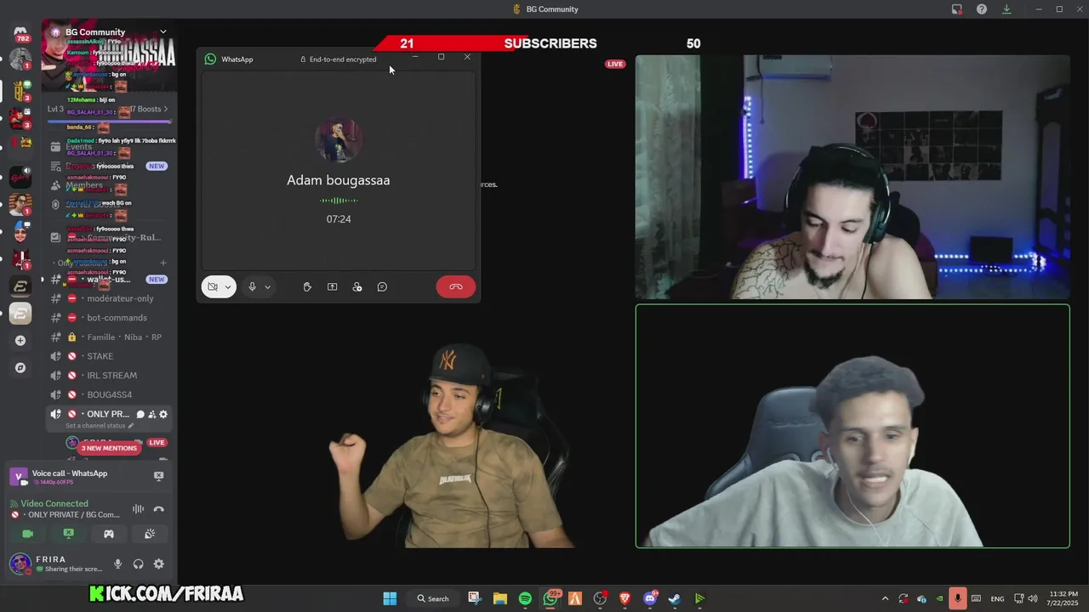Open Windows Start menu
This screenshot has height=612, width=1089.
(x=390, y=598)
